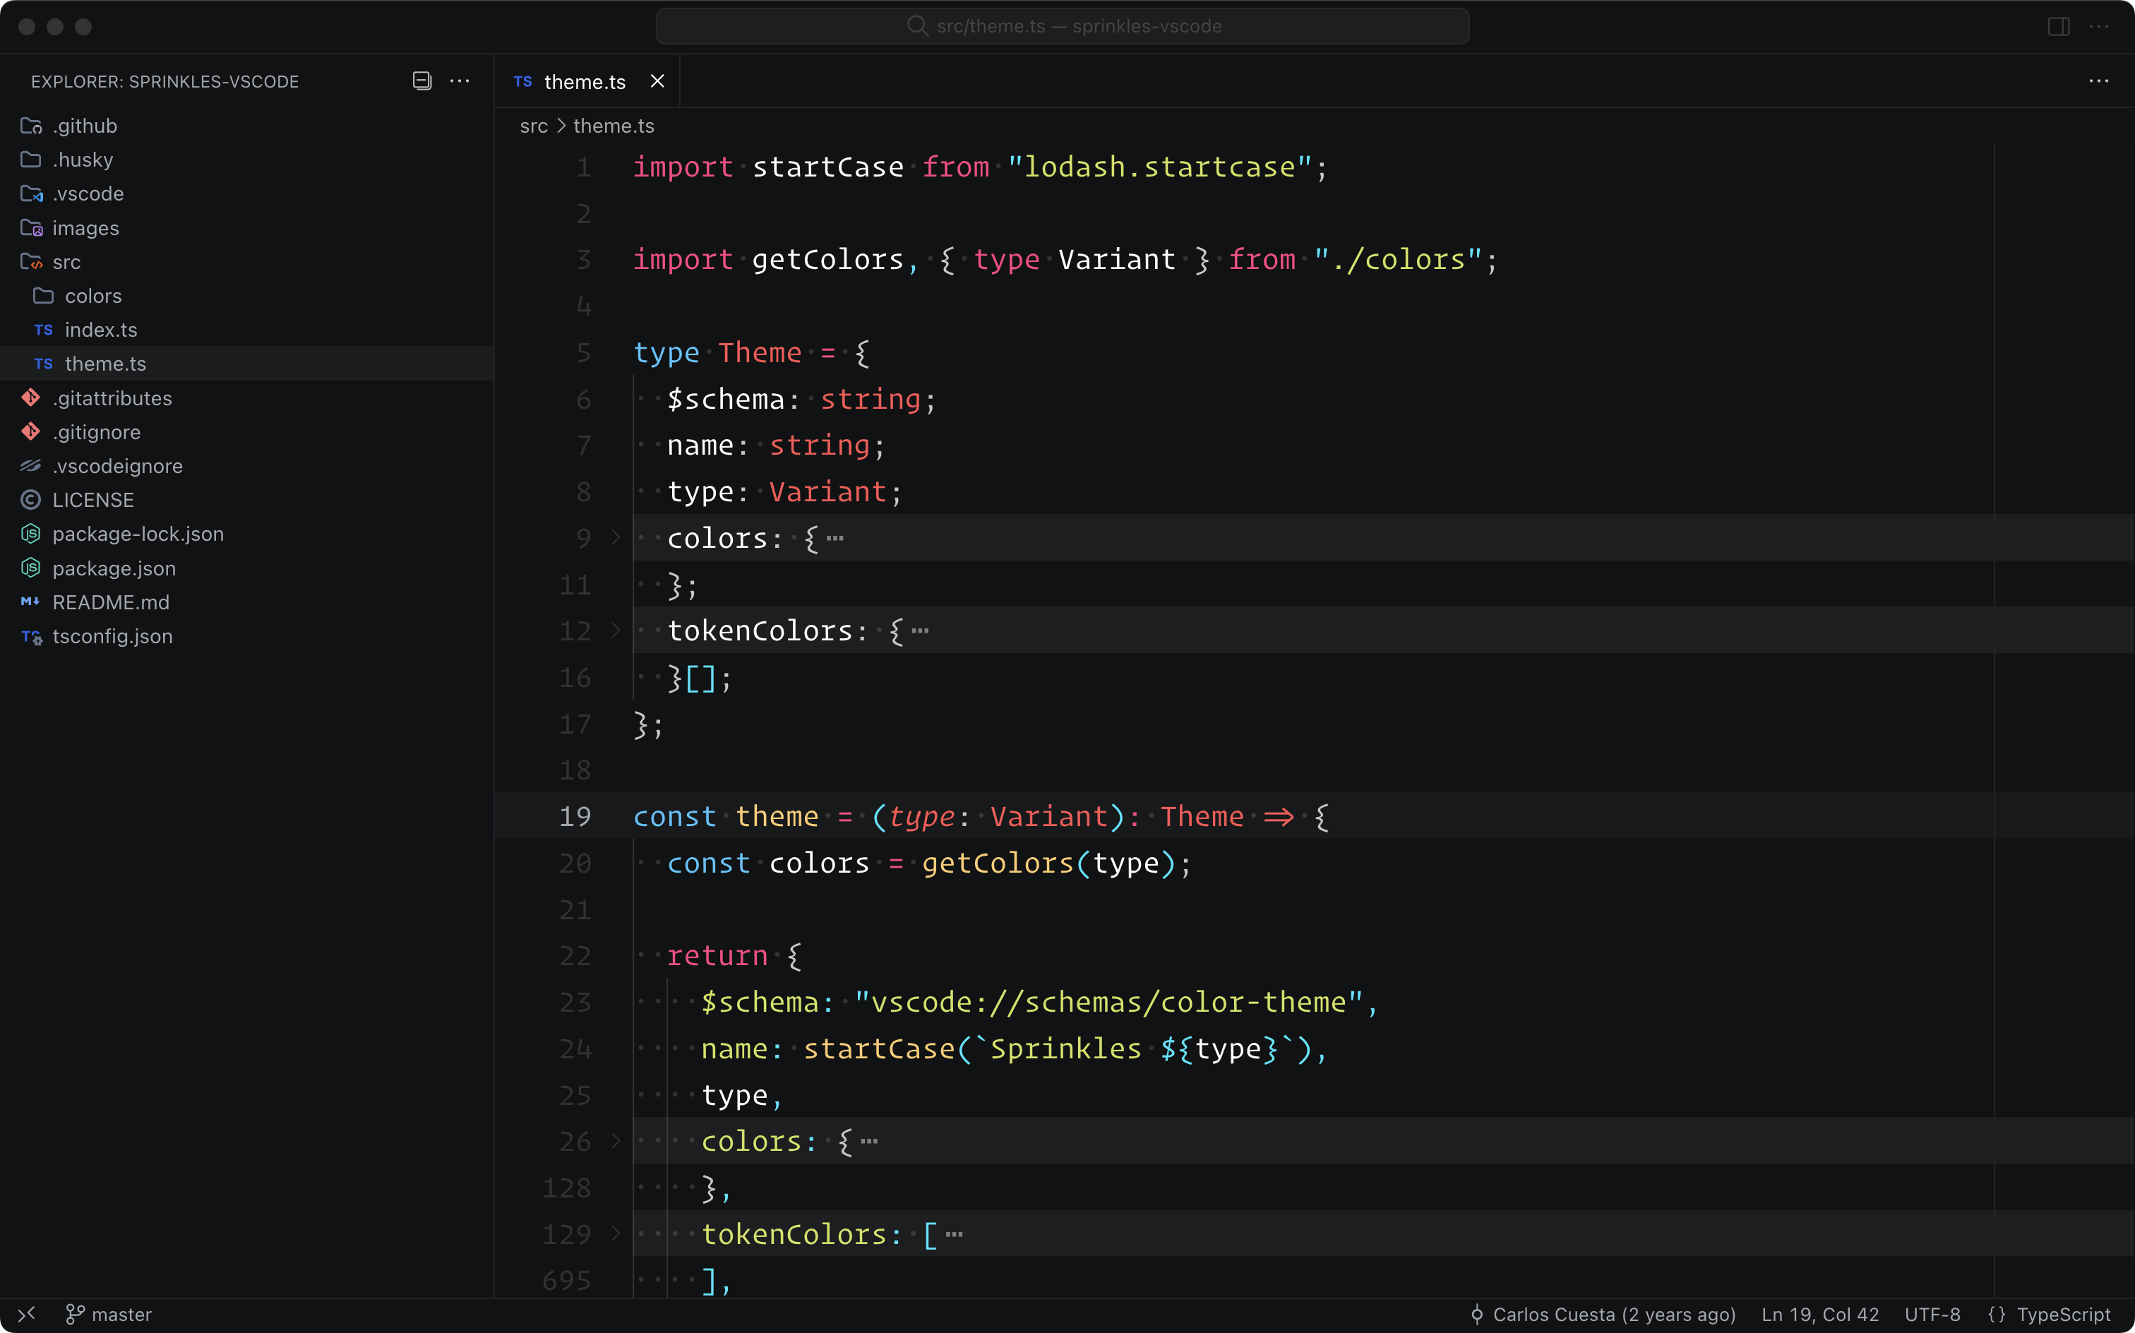Expand folded tokenColors block at line 12

coord(616,630)
